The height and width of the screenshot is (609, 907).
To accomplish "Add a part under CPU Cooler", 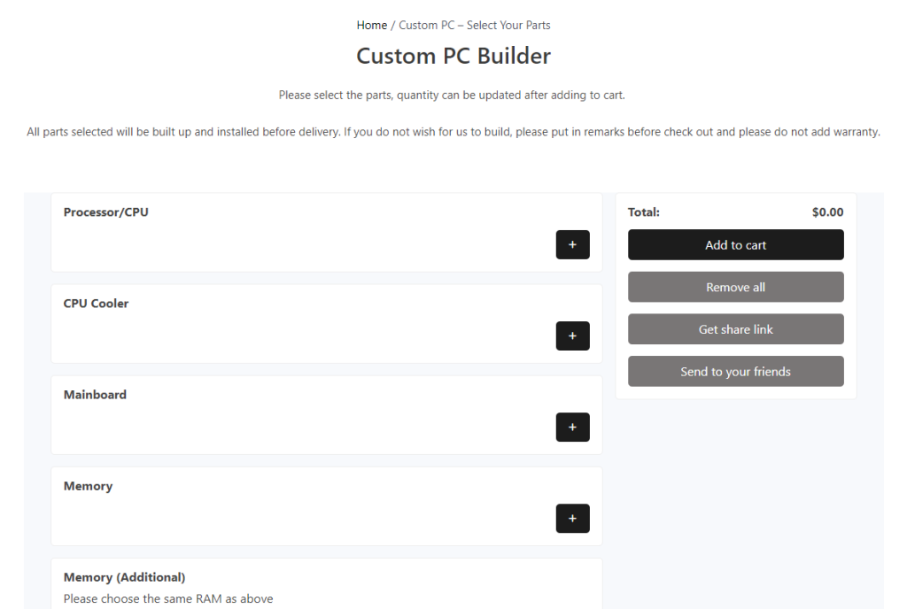I will click(573, 335).
